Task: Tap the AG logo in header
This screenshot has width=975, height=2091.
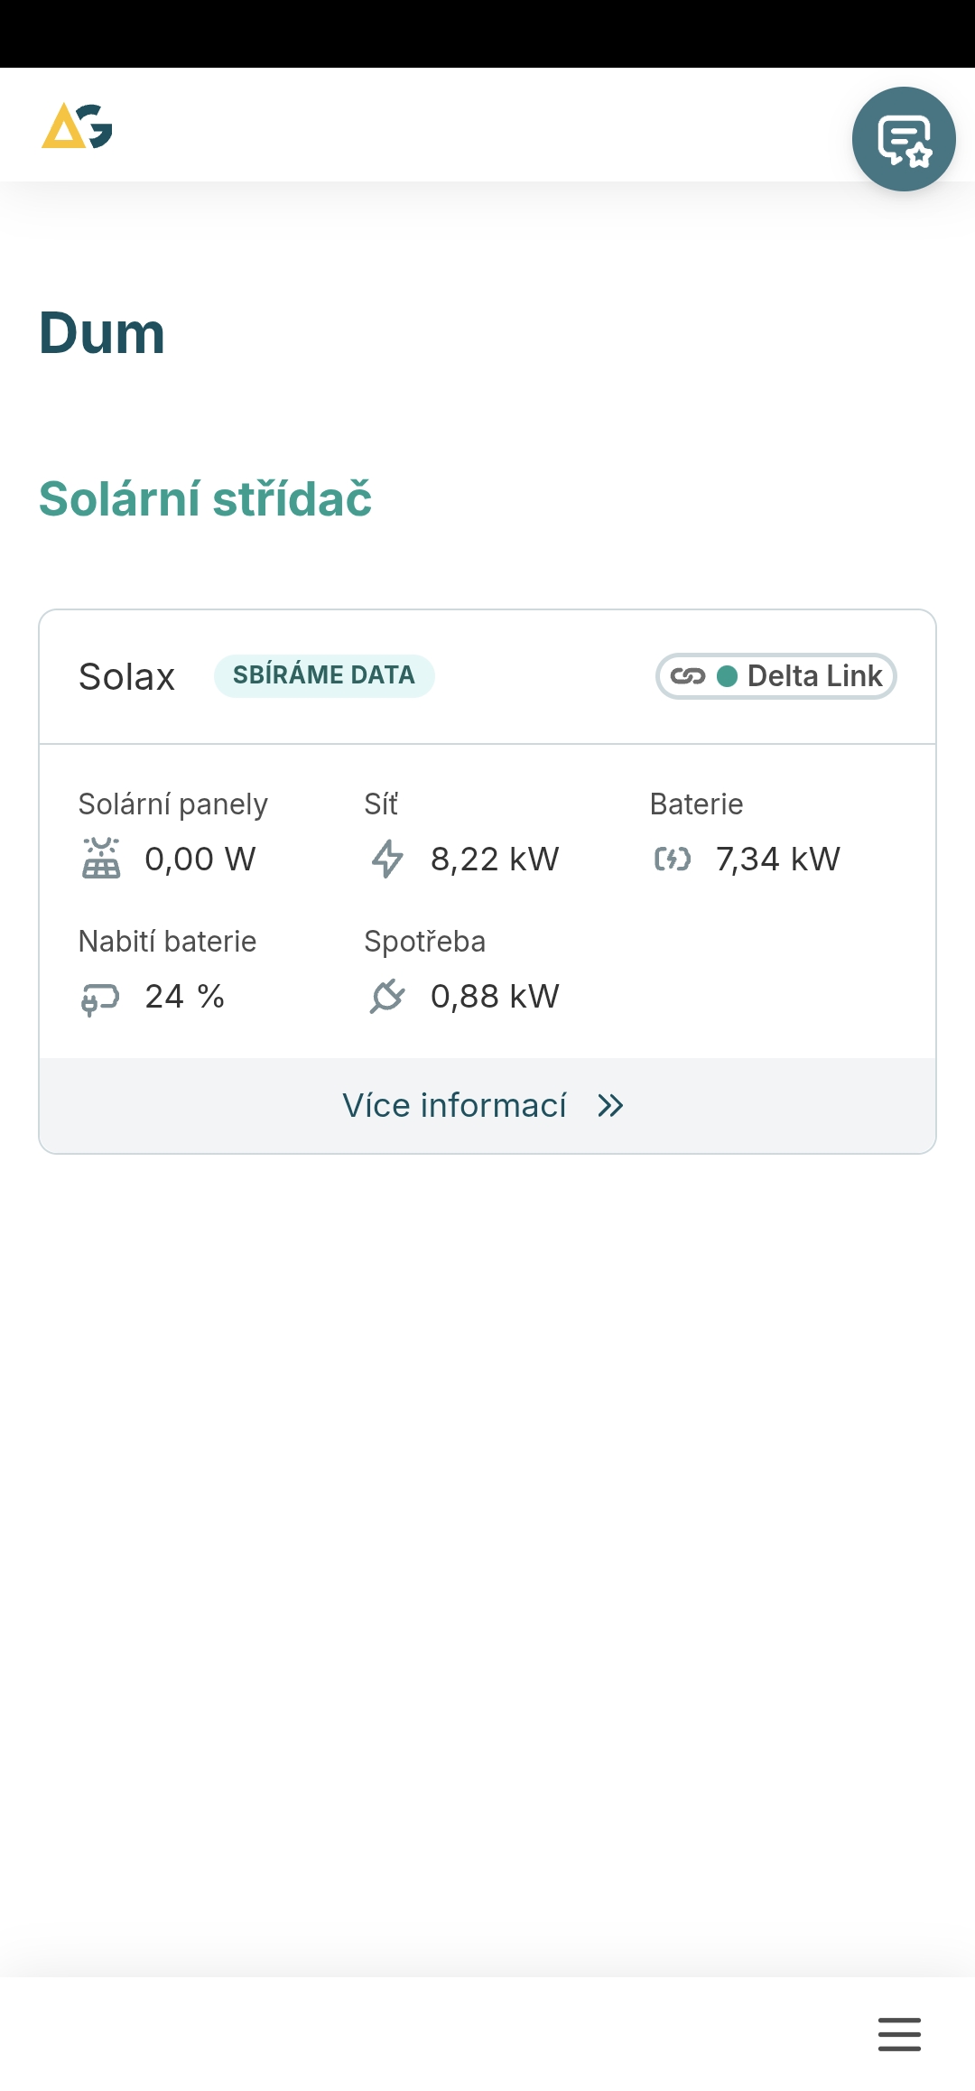Action: (x=78, y=125)
